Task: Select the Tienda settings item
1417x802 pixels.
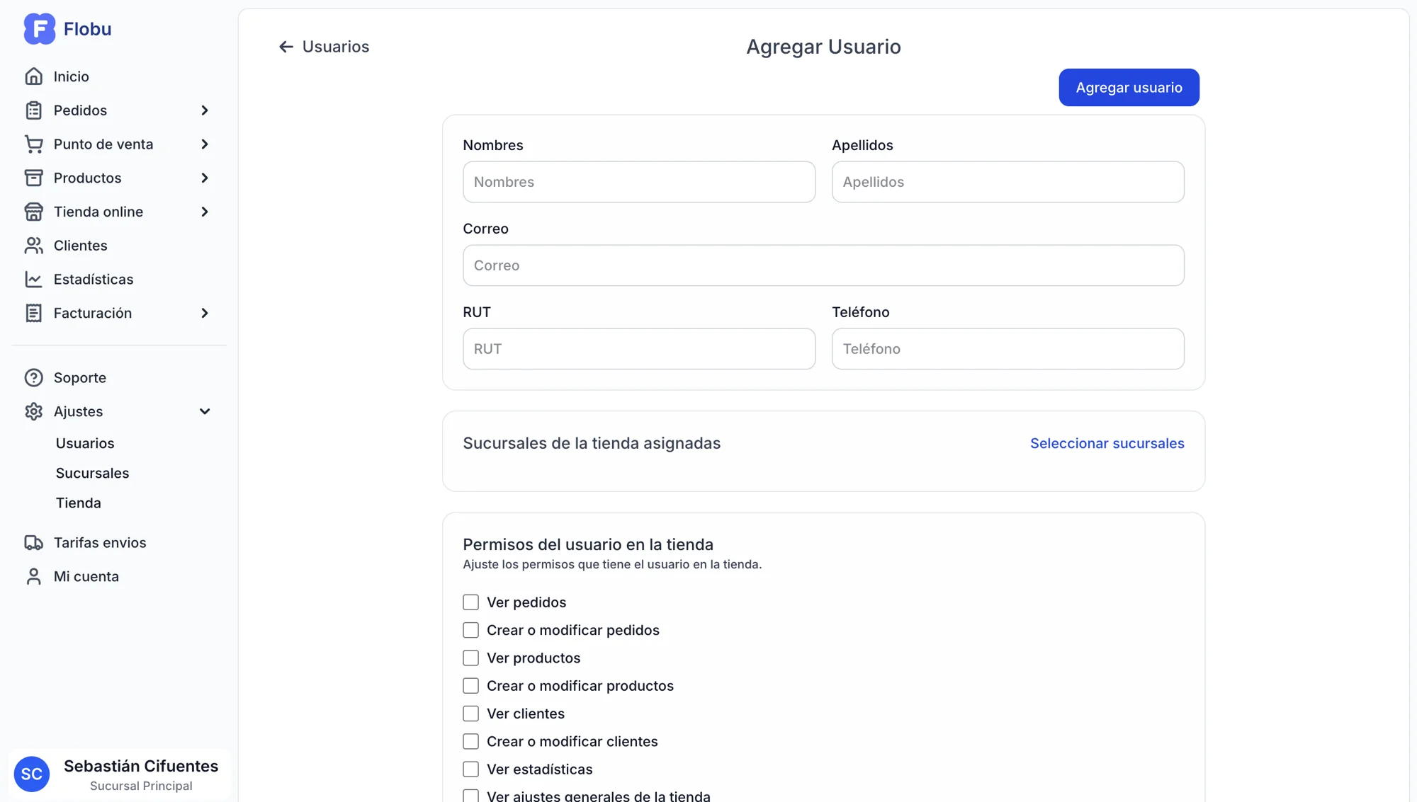Action: [x=78, y=503]
